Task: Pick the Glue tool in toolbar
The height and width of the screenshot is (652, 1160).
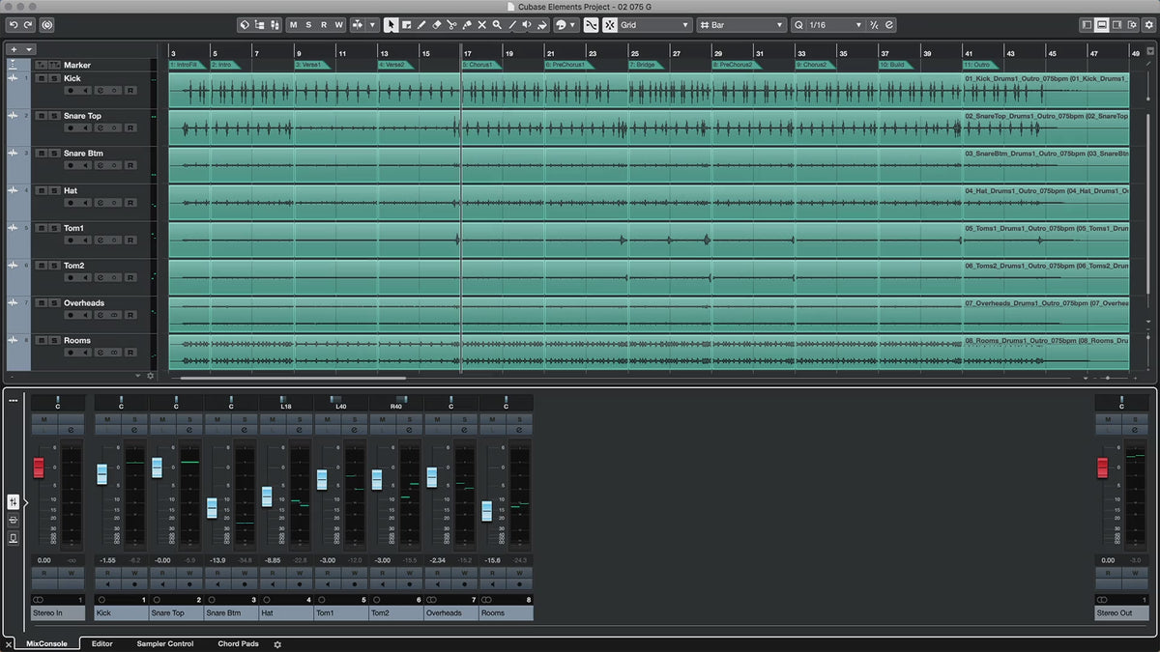Action: coord(467,25)
